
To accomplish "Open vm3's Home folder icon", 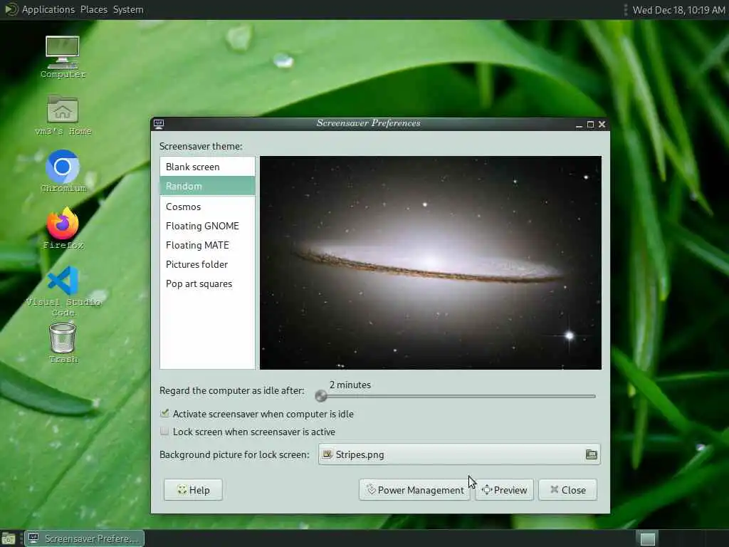I will 63,115.
